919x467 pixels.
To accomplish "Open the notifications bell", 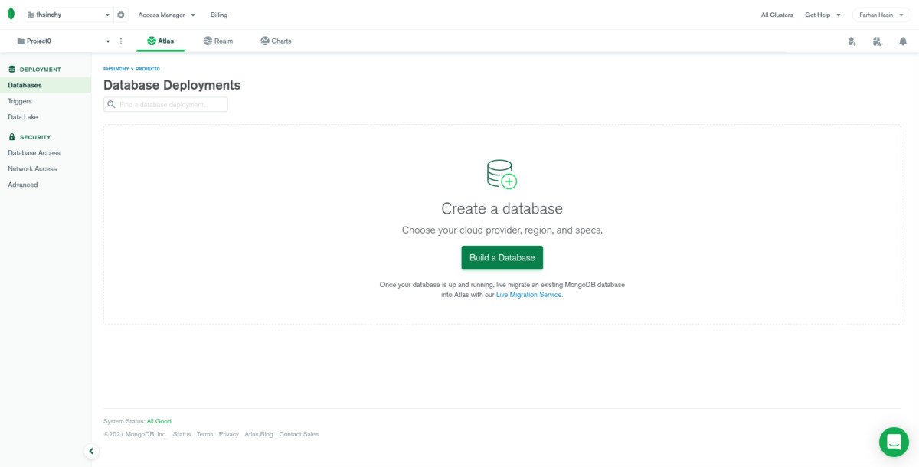I will (x=903, y=41).
